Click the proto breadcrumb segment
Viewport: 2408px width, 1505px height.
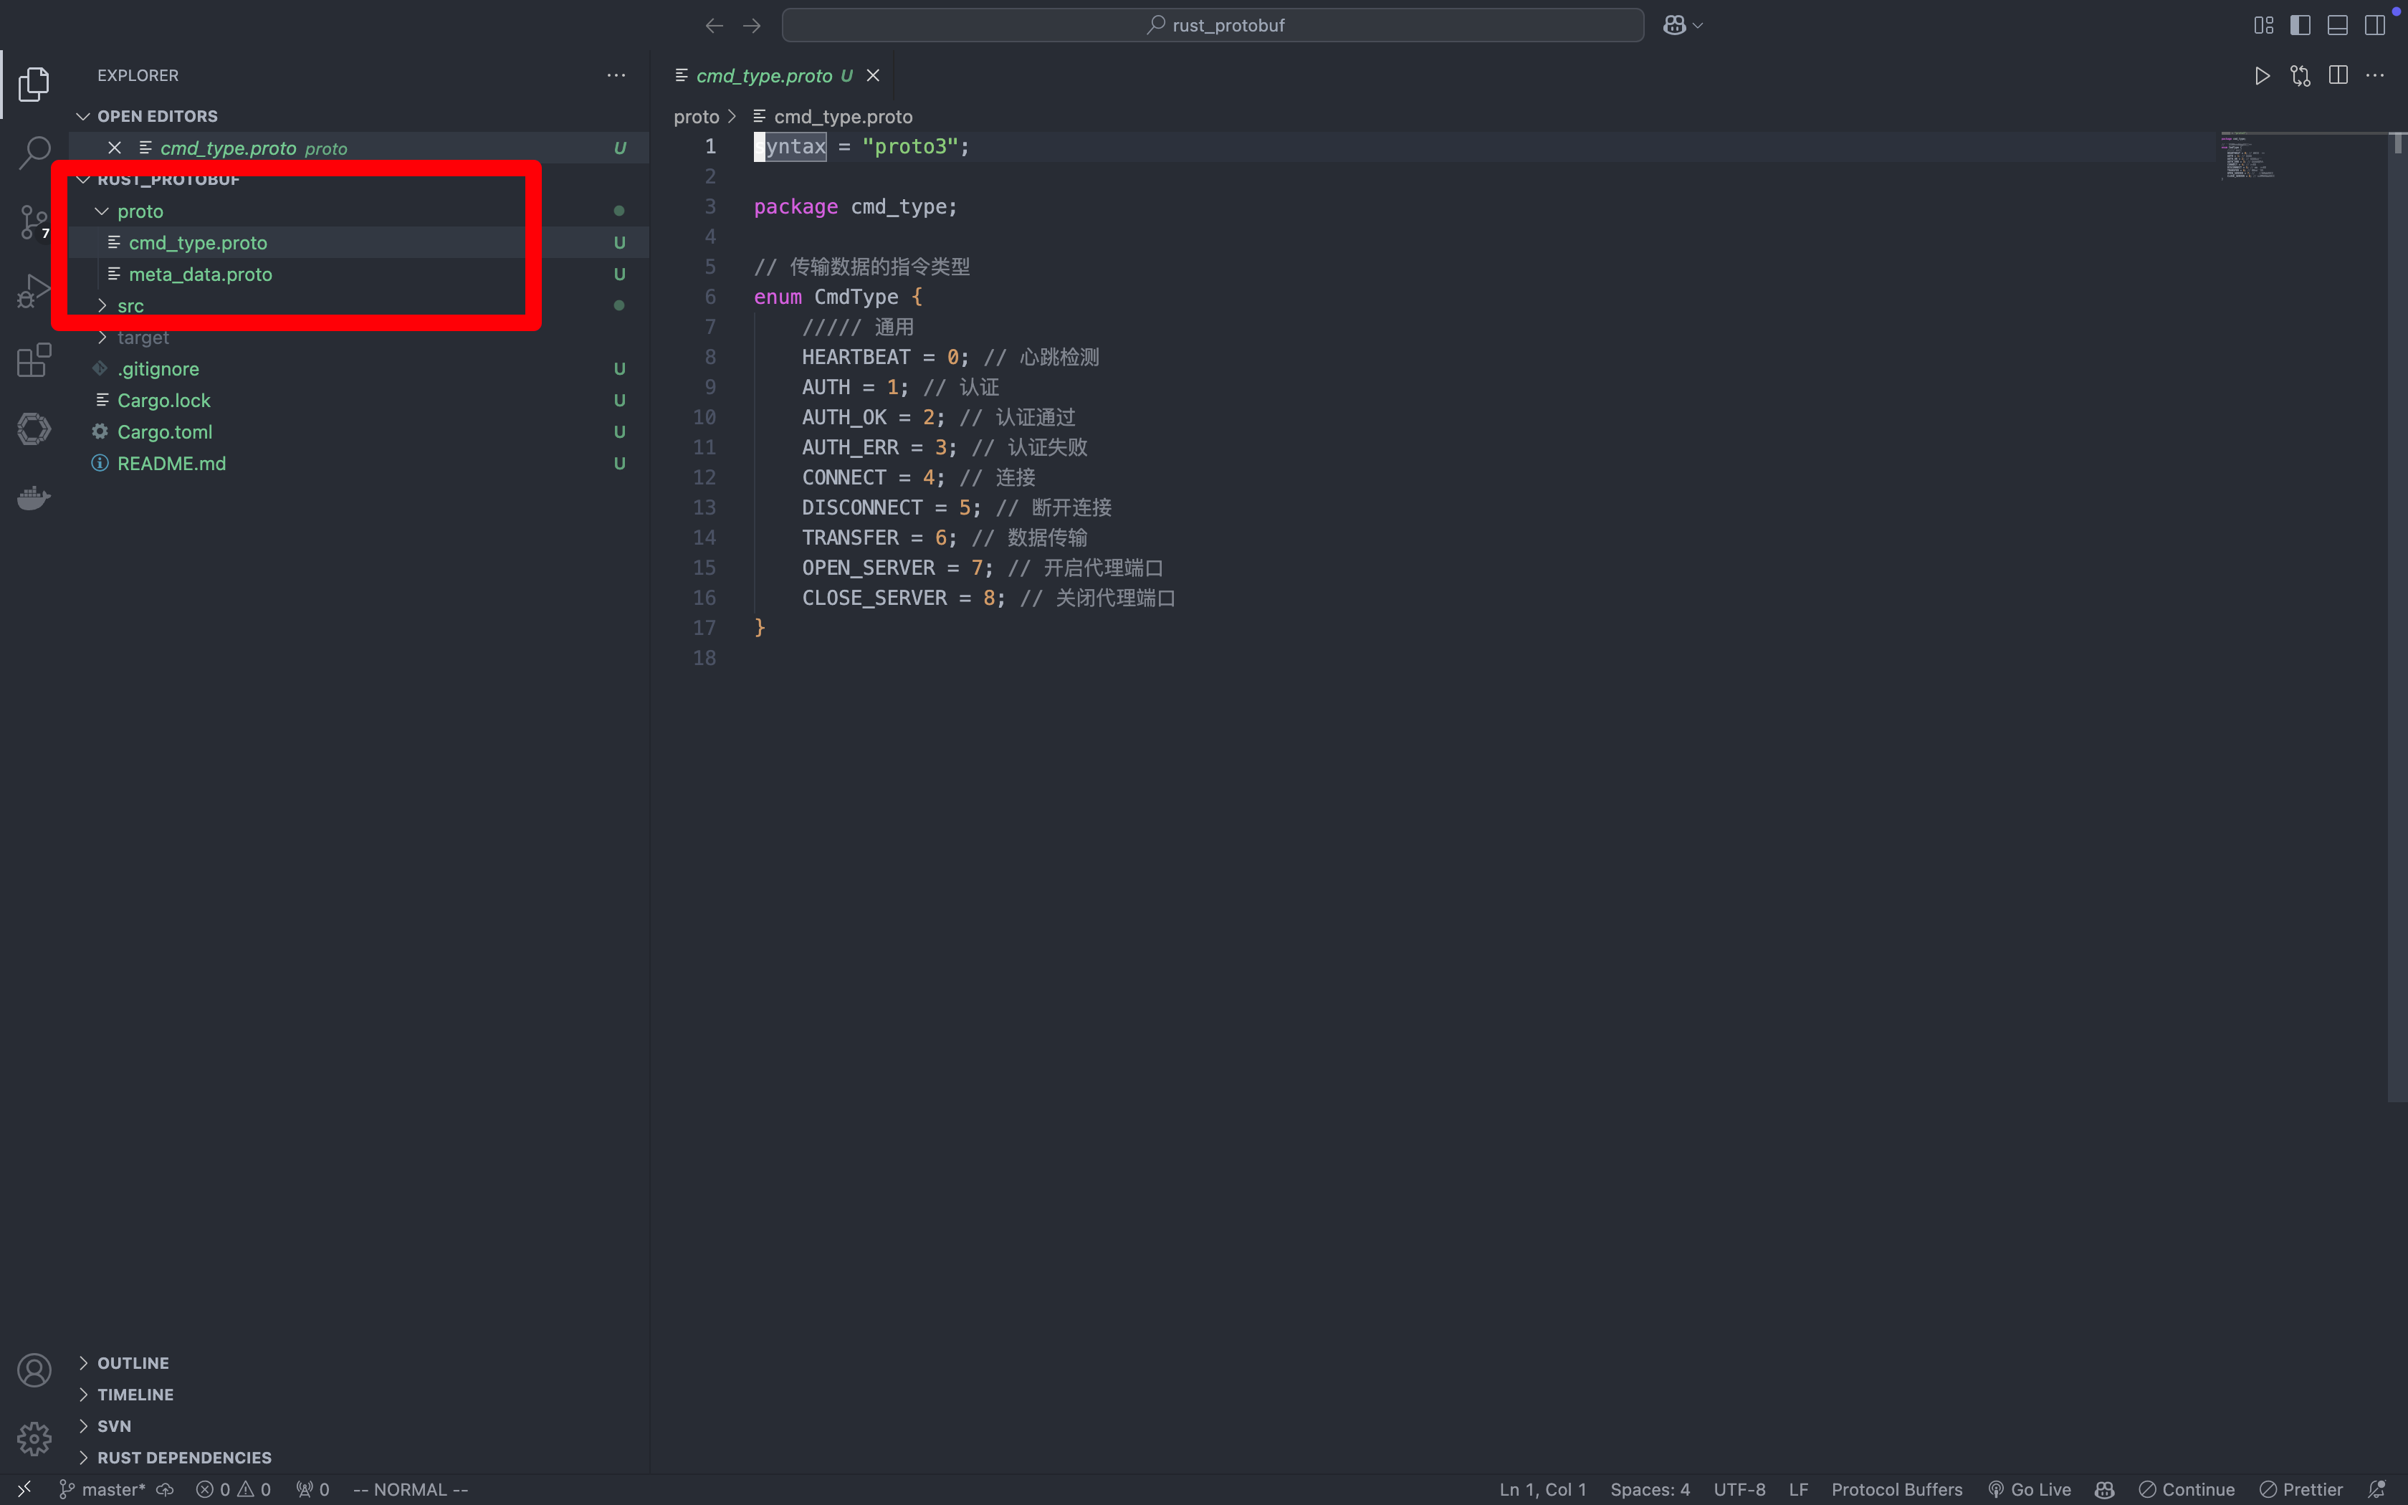pyautogui.click(x=696, y=116)
